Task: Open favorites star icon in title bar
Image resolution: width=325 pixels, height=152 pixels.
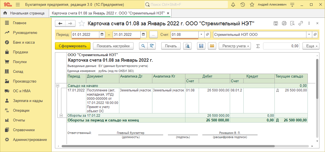Action: tap(252, 4)
